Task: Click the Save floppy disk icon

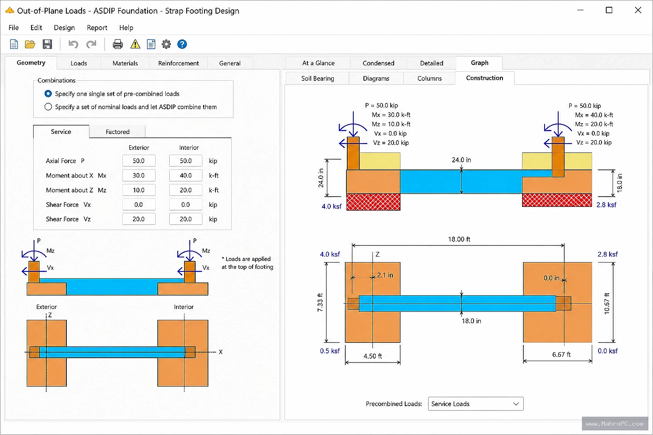Action: [x=47, y=44]
